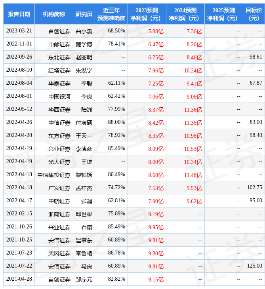This screenshot has height=289, width=265.
Task: Click researcher name 张超
Action: coord(87,201)
